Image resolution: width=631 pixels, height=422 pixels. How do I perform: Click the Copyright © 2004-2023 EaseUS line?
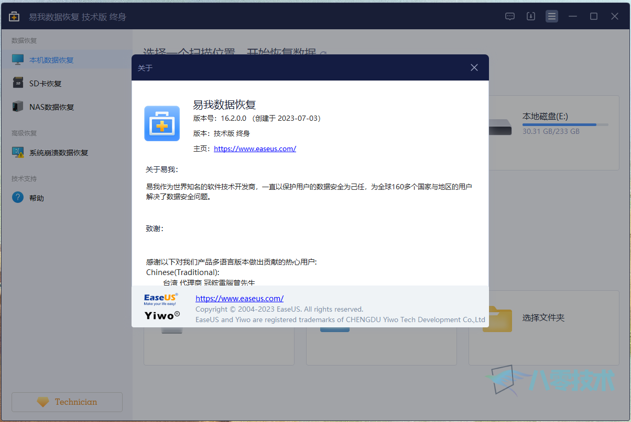(x=279, y=310)
